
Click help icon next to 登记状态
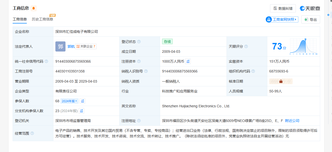coord(139,42)
